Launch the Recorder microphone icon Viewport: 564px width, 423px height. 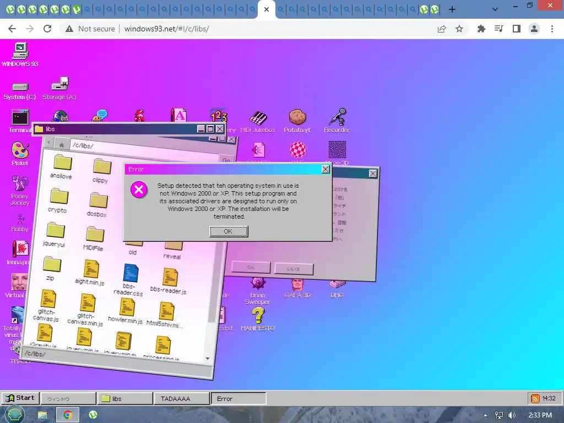coord(337,121)
